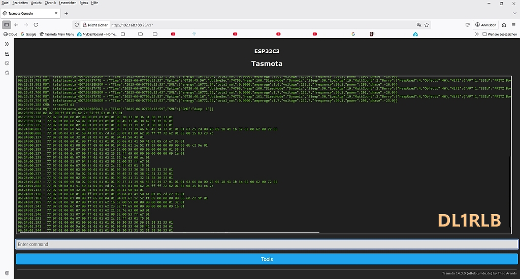Click the 'CMD: sensor53 d1' console line

coord(46,104)
